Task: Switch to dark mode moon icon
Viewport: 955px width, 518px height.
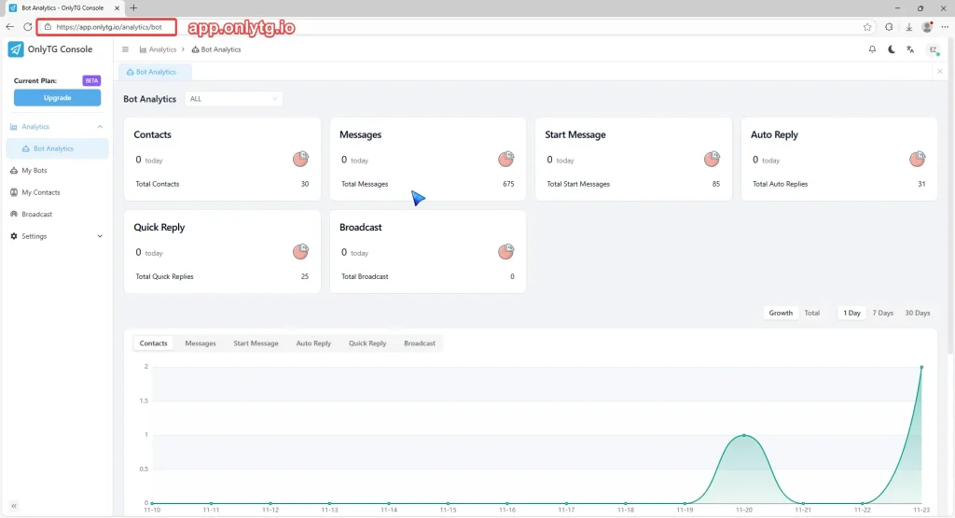Action: click(891, 49)
